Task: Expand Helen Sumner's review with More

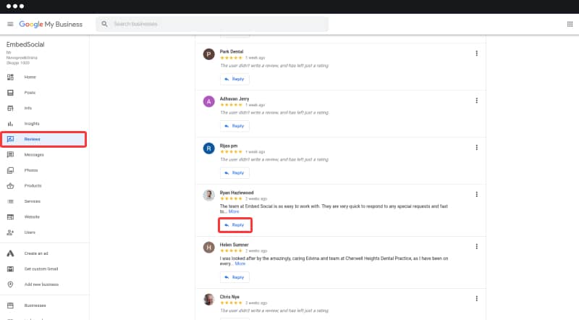Action: pos(240,264)
